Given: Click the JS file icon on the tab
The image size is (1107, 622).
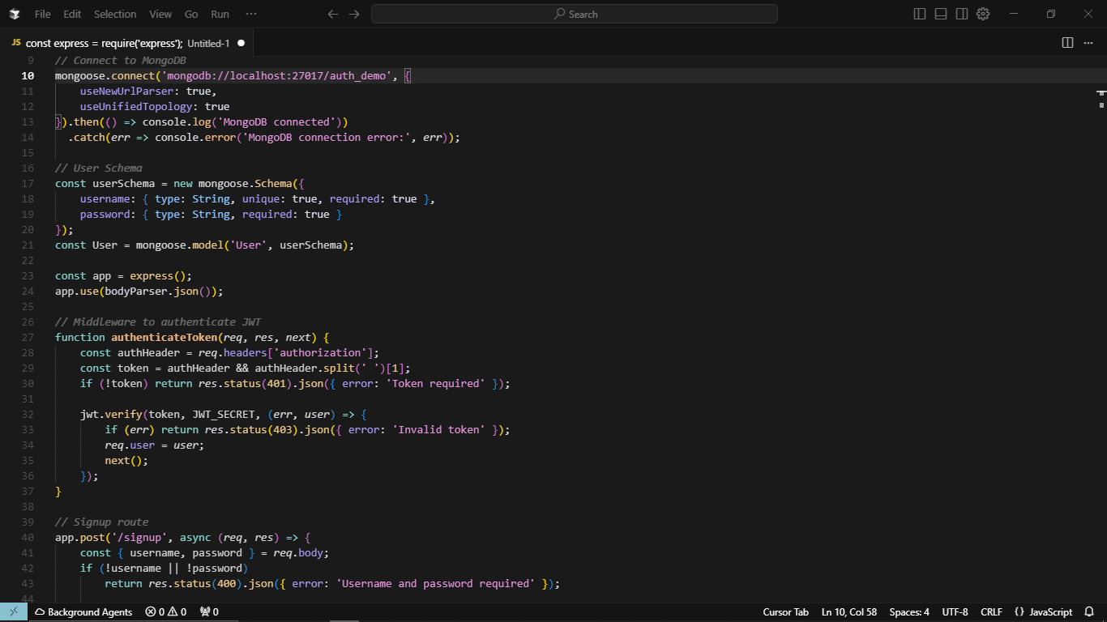Looking at the screenshot, I should pyautogui.click(x=15, y=43).
